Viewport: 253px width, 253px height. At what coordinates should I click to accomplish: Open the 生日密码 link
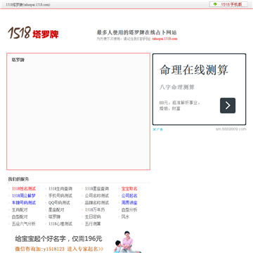(93, 216)
